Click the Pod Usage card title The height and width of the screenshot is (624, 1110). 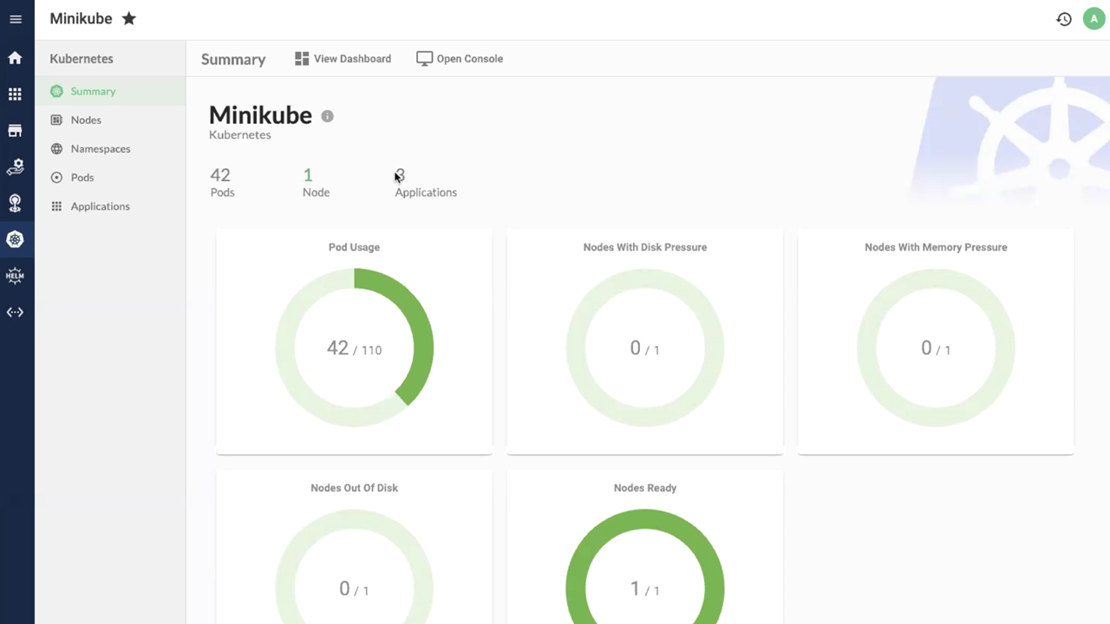pyautogui.click(x=354, y=247)
